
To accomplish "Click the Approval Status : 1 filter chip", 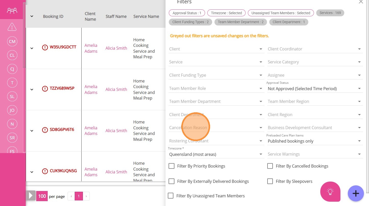I will [187, 13].
